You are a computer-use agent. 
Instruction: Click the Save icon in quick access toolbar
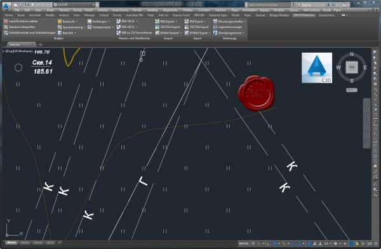point(27,4)
